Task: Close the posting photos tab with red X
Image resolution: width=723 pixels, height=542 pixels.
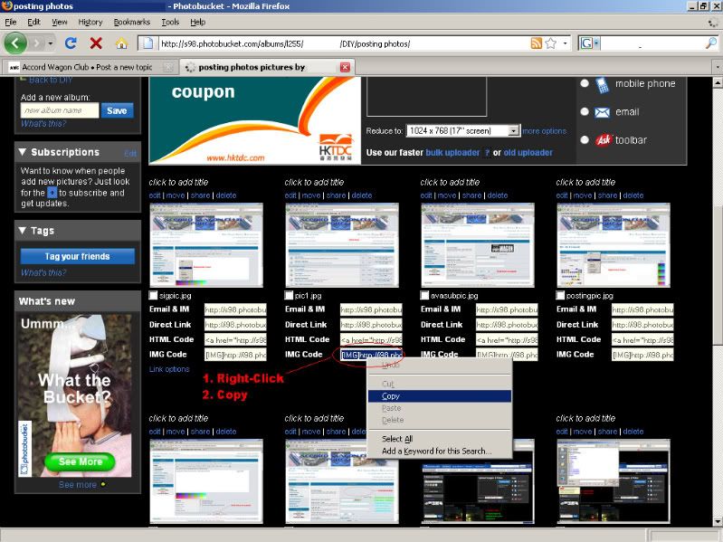Action: [x=345, y=67]
